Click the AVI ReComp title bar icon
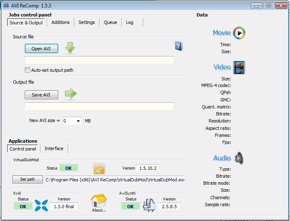This screenshot has height=221, width=290. (6, 5)
